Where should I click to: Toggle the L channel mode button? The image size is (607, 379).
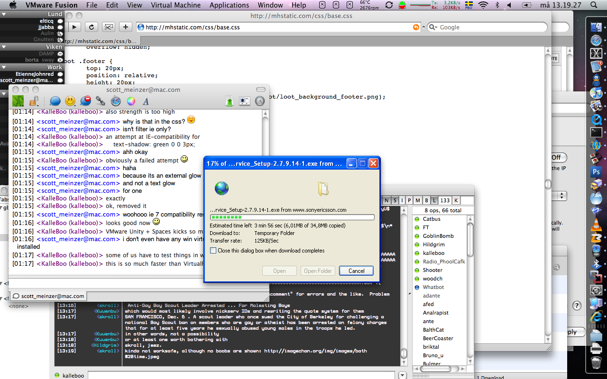(x=434, y=200)
